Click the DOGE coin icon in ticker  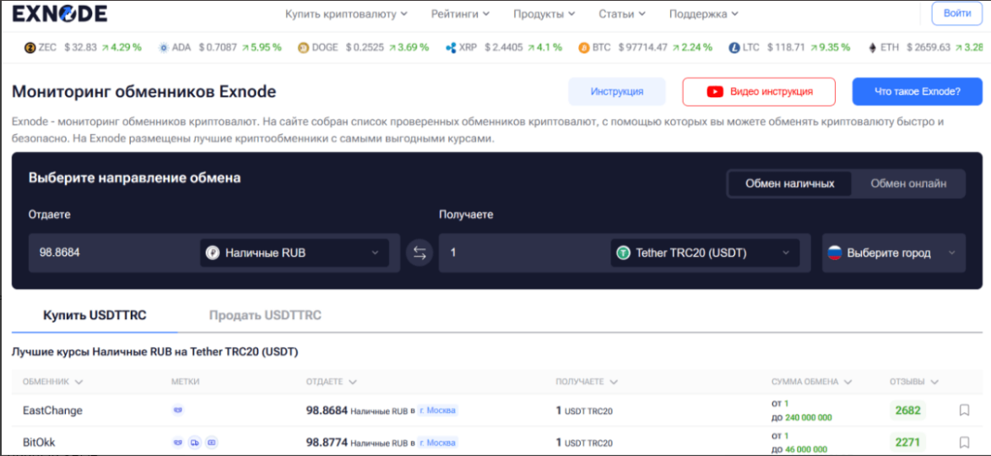point(303,47)
